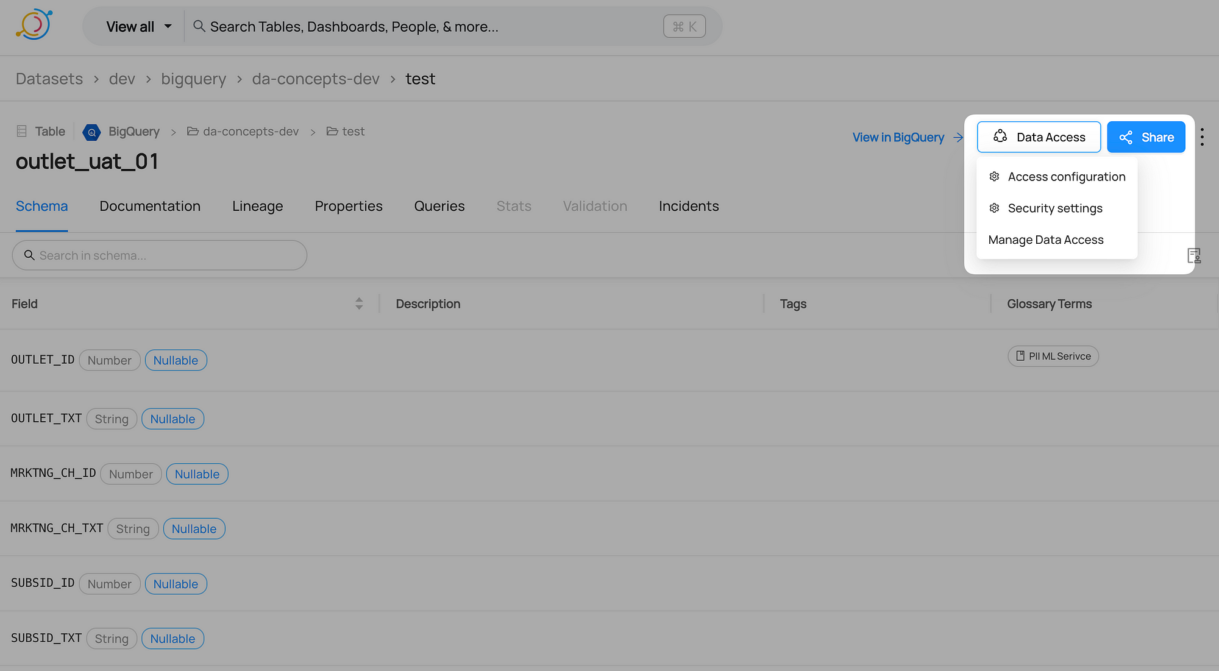Select the MRKTNG_CH_ID field
This screenshot has height=671, width=1219.
click(x=53, y=473)
